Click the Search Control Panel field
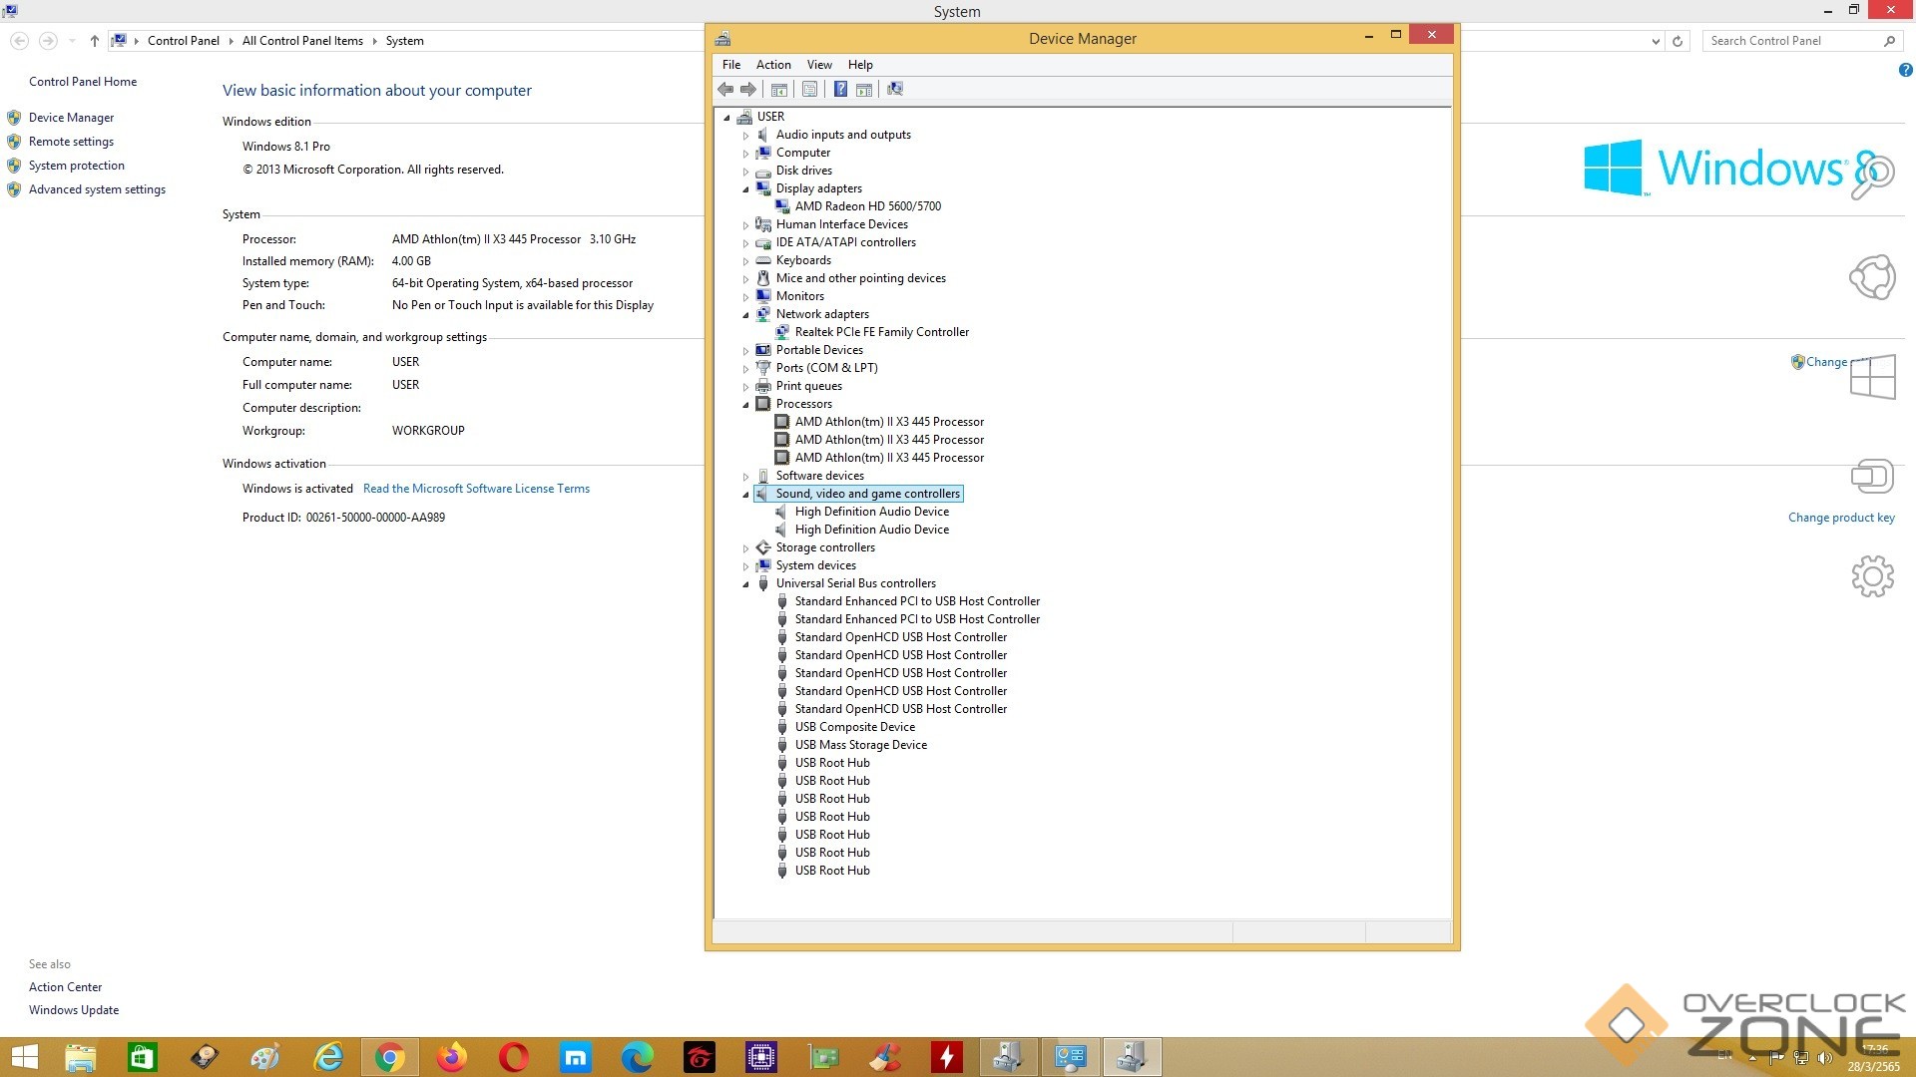 tap(1791, 41)
